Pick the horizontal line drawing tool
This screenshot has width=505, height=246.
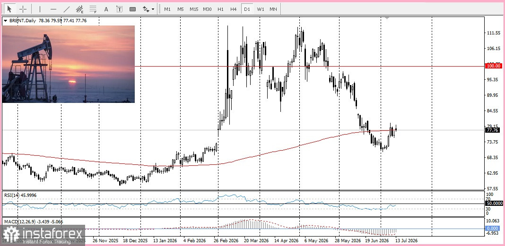click(x=53, y=9)
